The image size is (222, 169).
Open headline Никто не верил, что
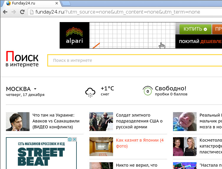tap(137, 165)
